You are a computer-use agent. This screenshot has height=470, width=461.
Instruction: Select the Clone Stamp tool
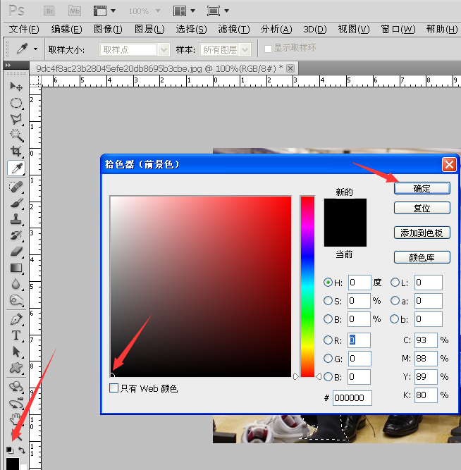tap(16, 219)
